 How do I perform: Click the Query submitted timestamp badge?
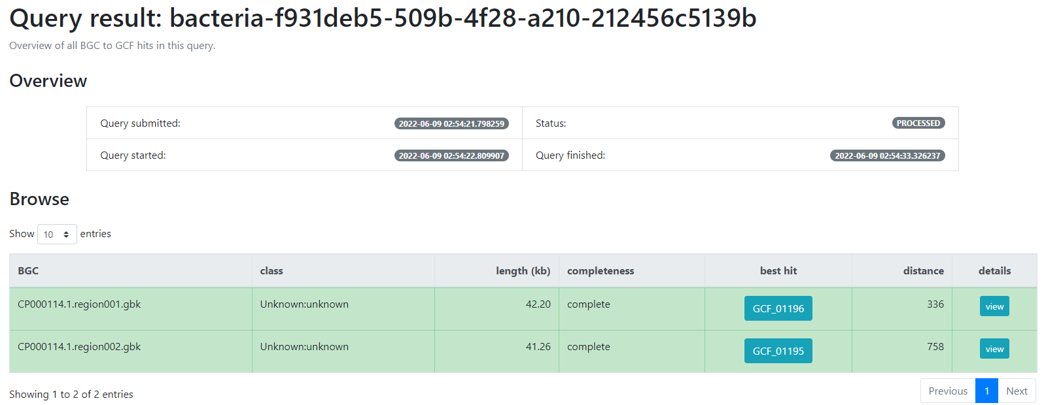(x=451, y=122)
